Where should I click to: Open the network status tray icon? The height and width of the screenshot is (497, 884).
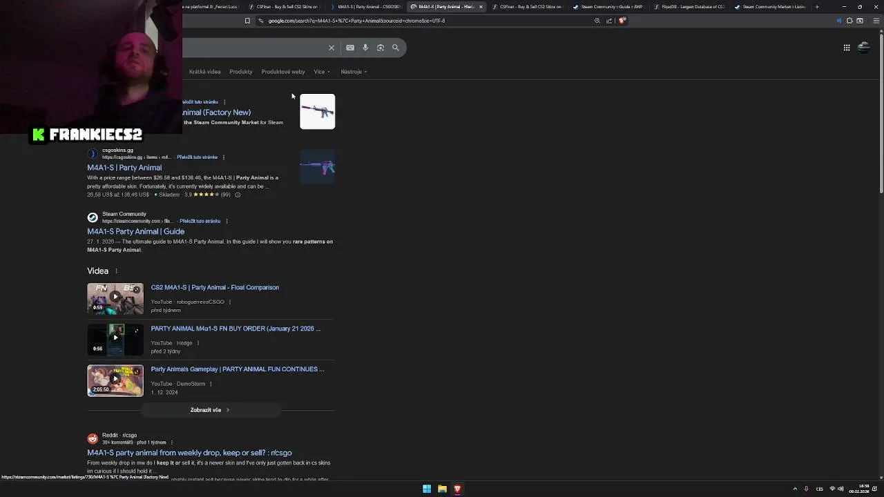point(832,489)
